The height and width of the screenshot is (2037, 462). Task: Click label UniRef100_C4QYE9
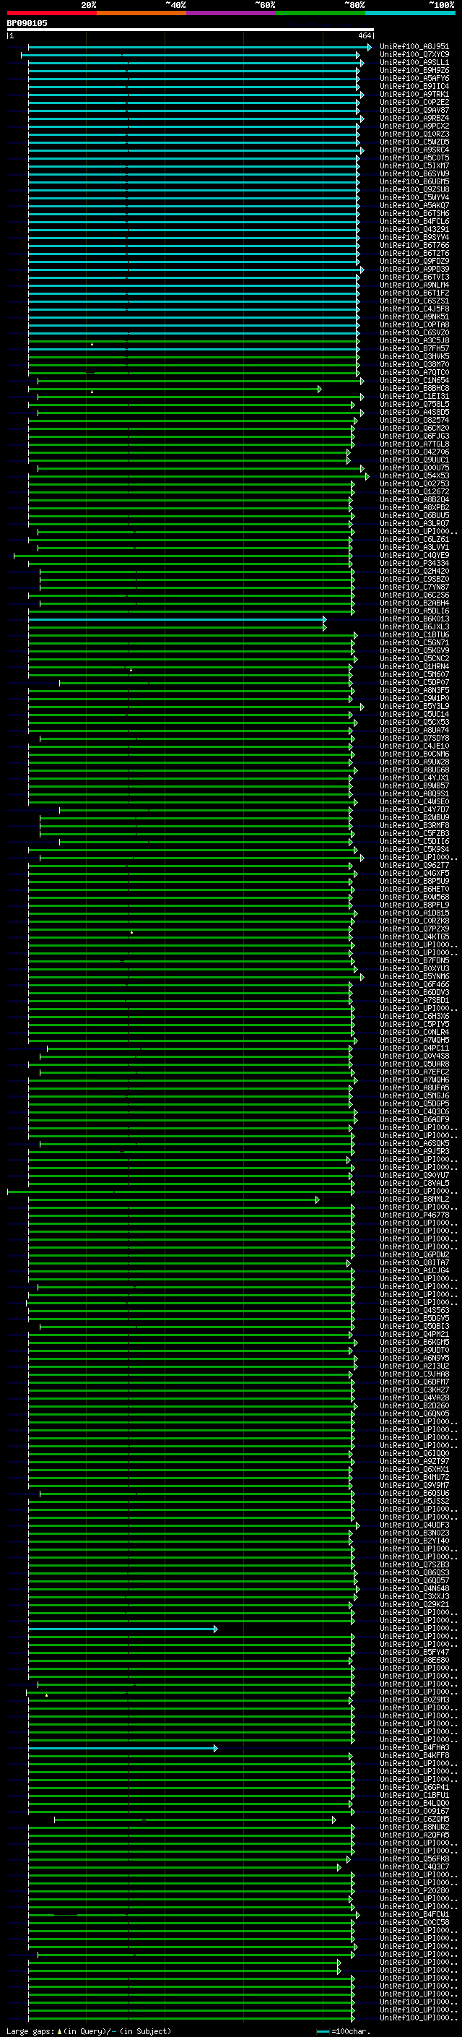pyautogui.click(x=414, y=555)
